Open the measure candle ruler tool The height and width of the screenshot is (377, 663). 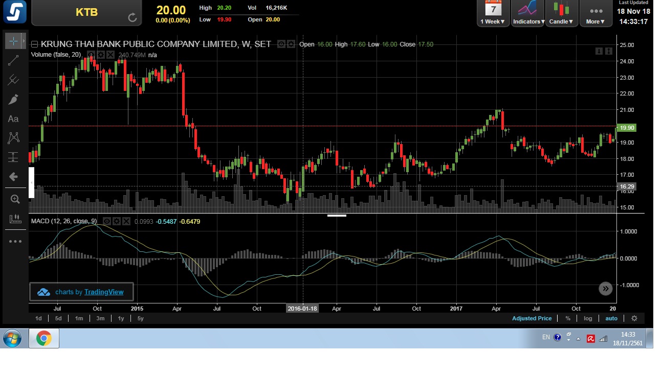coord(15,219)
